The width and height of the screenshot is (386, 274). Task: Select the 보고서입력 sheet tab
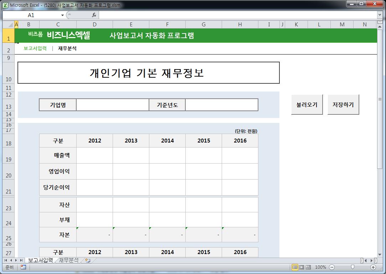(x=40, y=260)
